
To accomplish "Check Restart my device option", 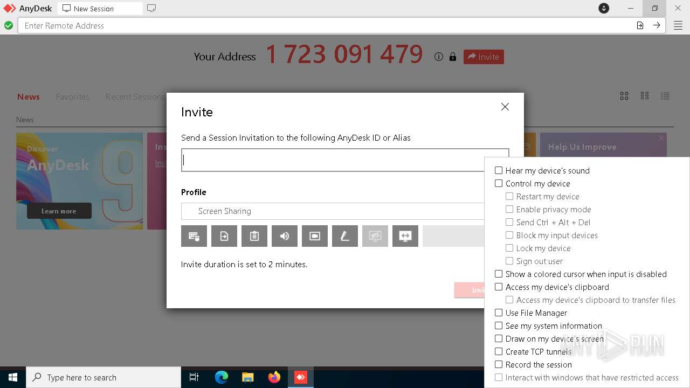I will 509,196.
